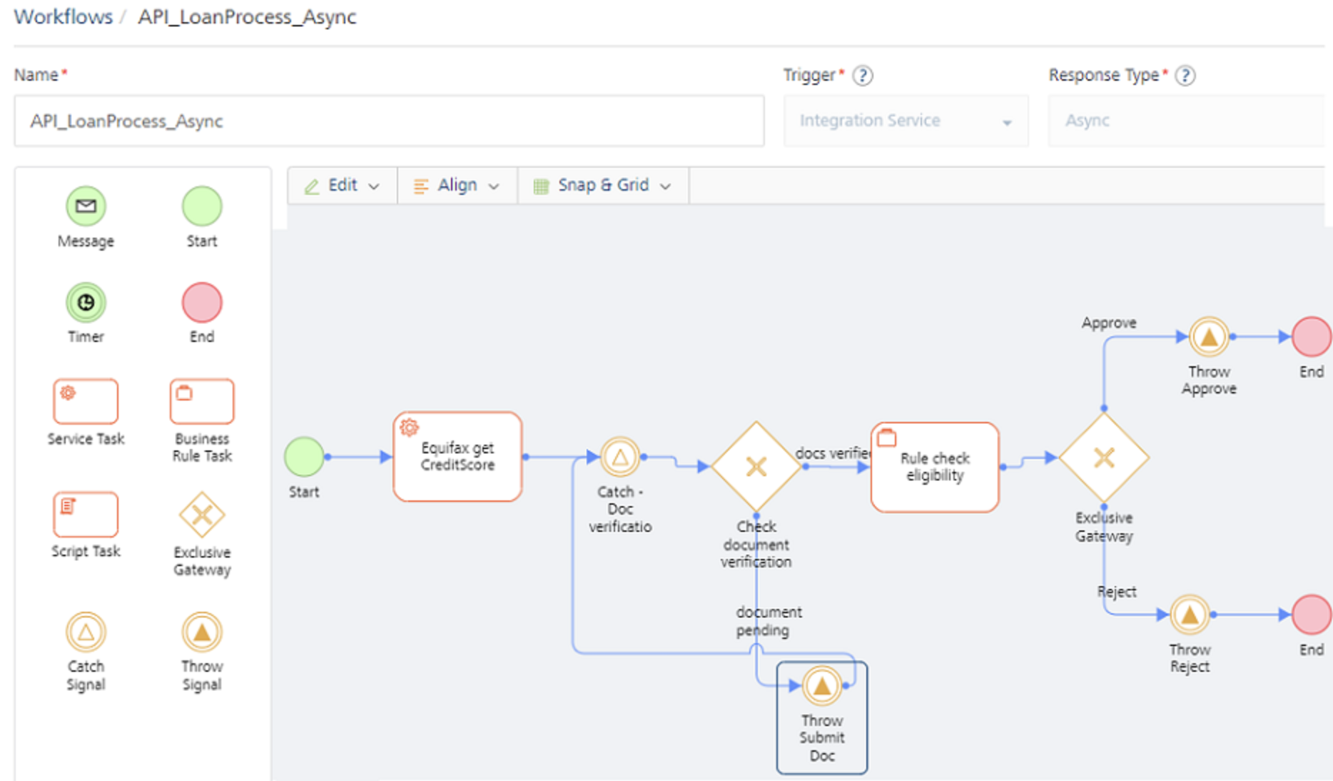The height and width of the screenshot is (781, 1333).
Task: Select the Message event palette icon
Action: (x=86, y=207)
